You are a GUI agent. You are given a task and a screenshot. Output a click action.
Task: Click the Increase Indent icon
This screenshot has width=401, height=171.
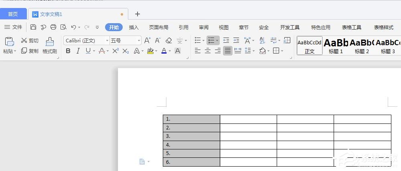236,40
